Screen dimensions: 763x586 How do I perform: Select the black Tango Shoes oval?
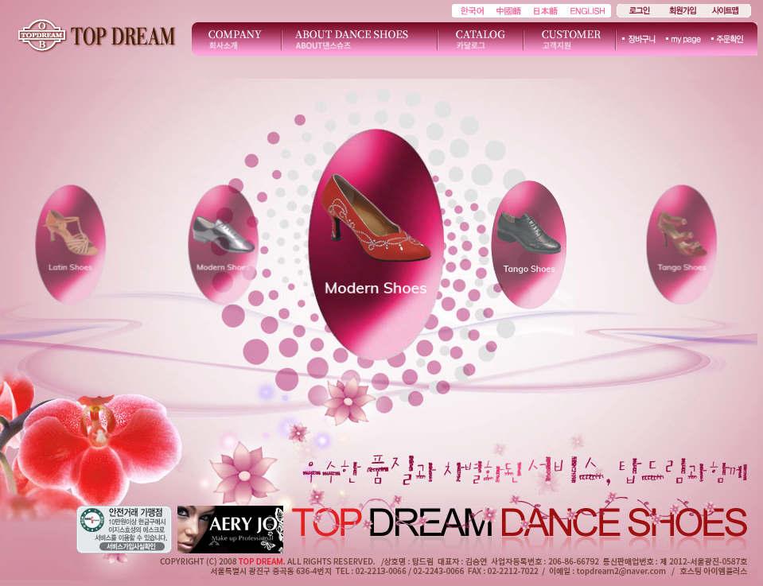(529, 244)
